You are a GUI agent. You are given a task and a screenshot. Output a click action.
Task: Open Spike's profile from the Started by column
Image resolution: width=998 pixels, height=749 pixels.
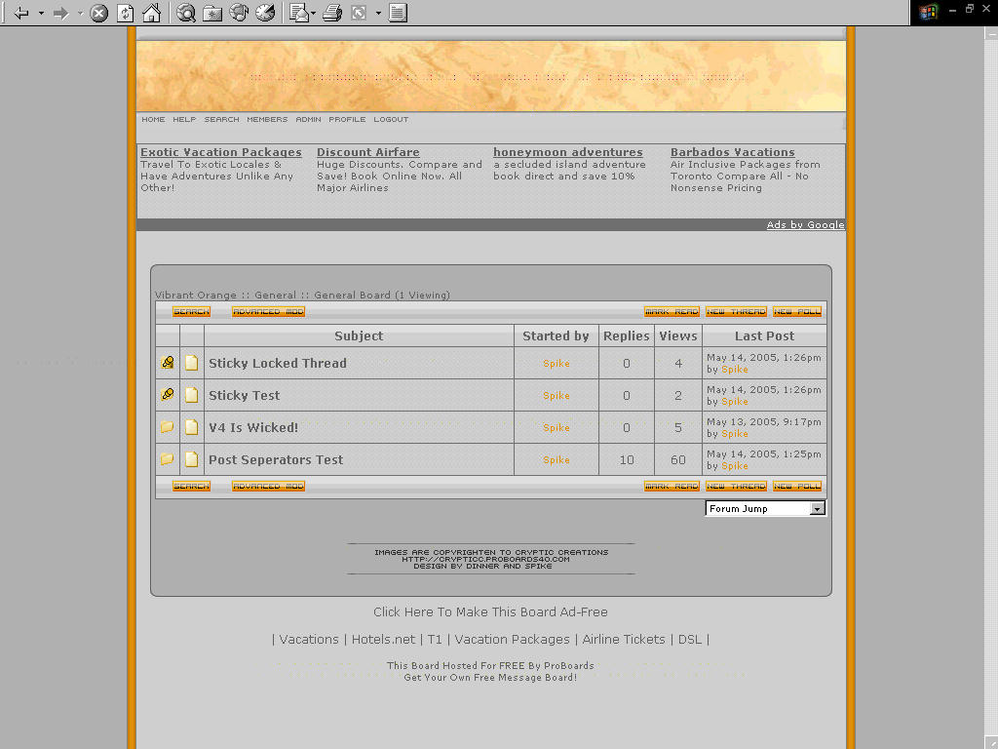tap(556, 362)
